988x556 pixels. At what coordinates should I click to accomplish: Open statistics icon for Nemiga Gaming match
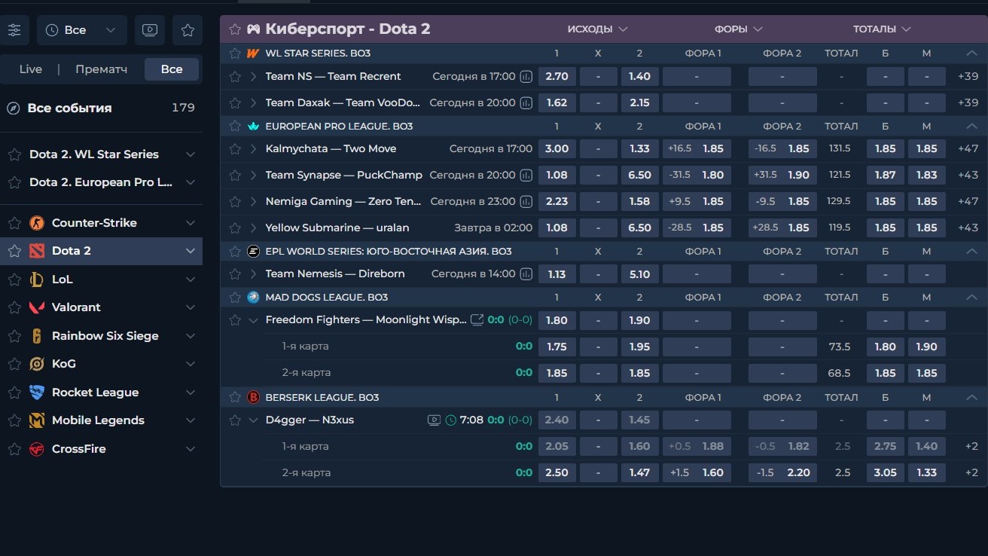coord(526,201)
